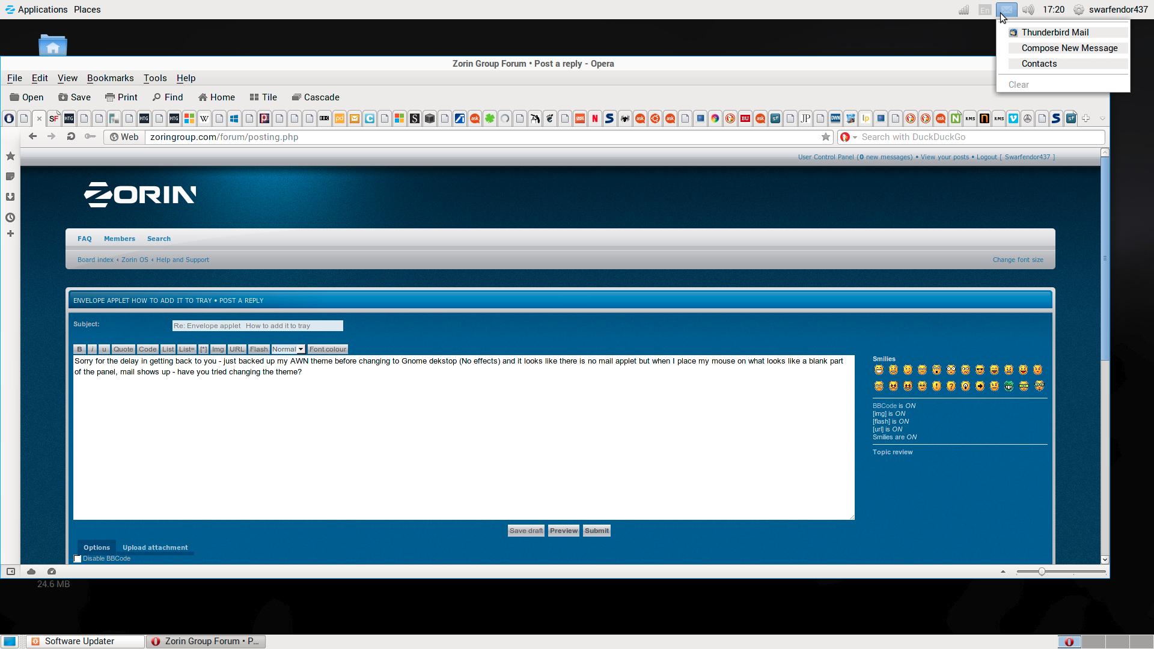Click the Quote BBCode button
Image resolution: width=1154 pixels, height=649 pixels.
click(x=123, y=349)
